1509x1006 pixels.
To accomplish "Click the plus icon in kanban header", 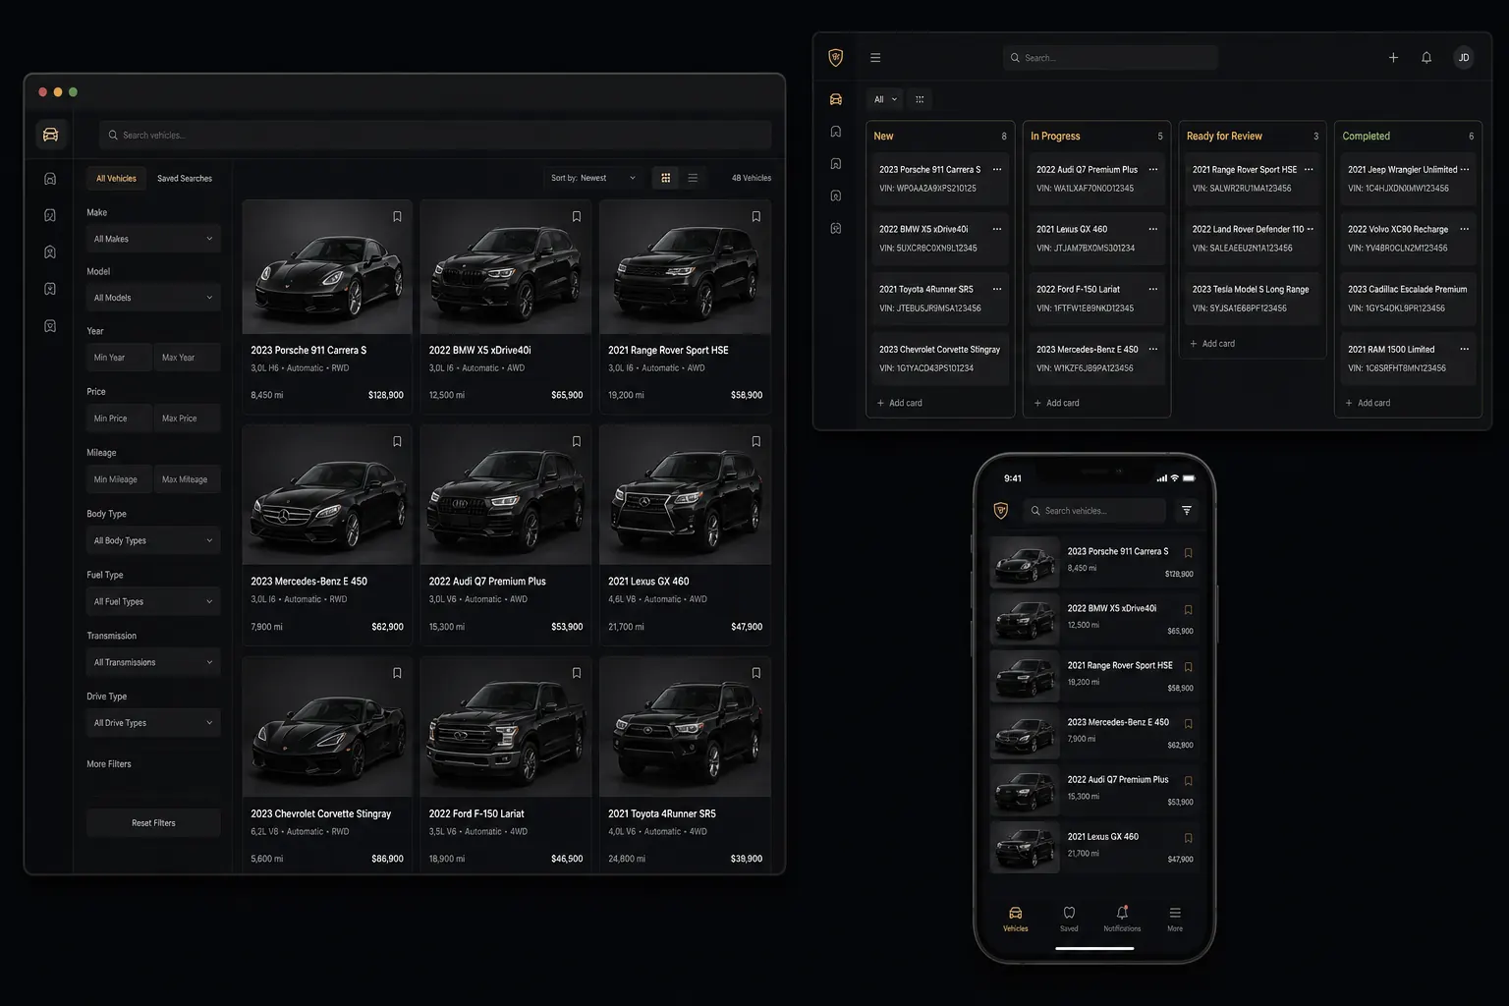I will click(x=1393, y=58).
